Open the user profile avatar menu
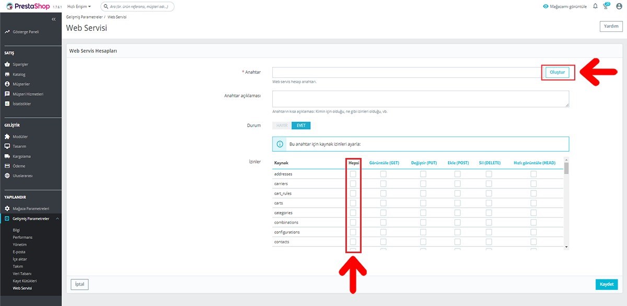This screenshot has height=306, width=627. tap(619, 6)
